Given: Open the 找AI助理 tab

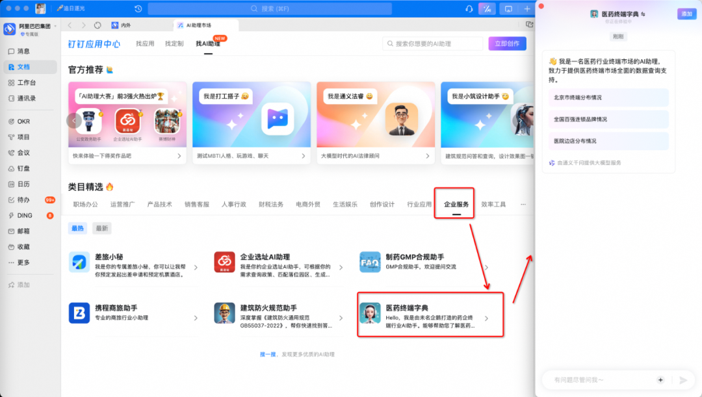Looking at the screenshot, I should pos(208,44).
